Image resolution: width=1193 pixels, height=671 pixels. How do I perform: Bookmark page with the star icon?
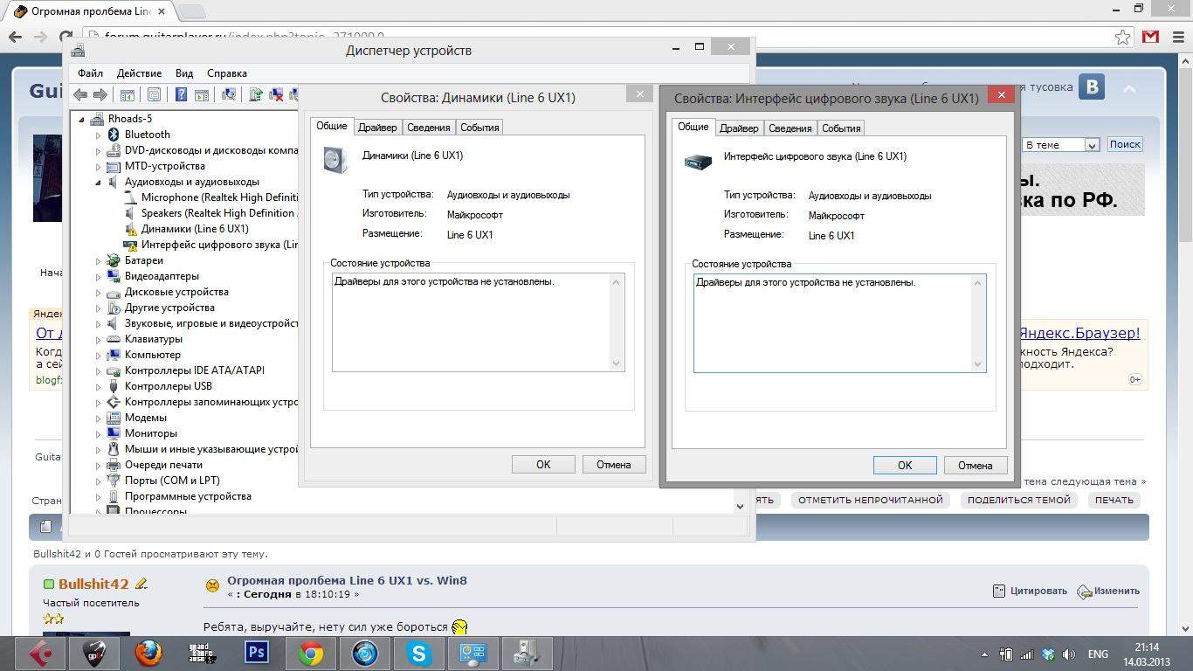tap(1122, 37)
